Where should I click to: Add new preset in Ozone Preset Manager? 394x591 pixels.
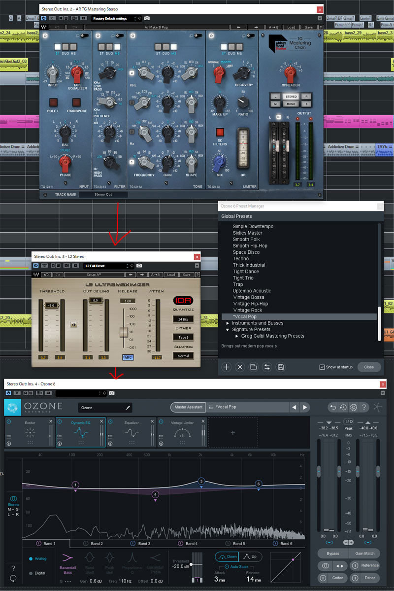[226, 367]
